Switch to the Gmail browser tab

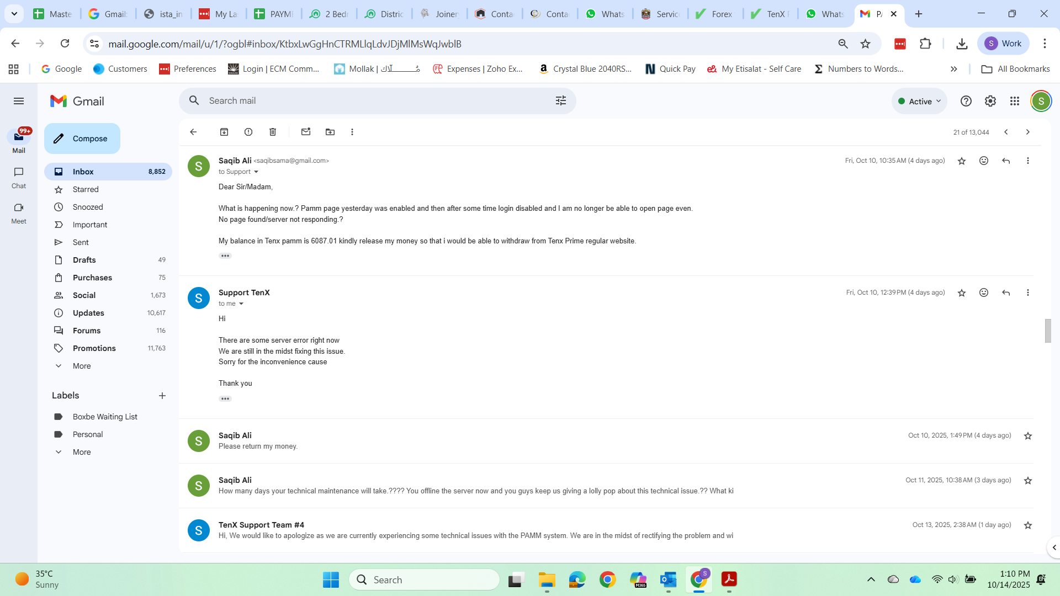(x=108, y=14)
